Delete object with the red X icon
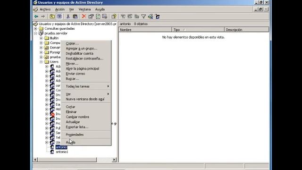The image size is (302, 170). (x=84, y=17)
